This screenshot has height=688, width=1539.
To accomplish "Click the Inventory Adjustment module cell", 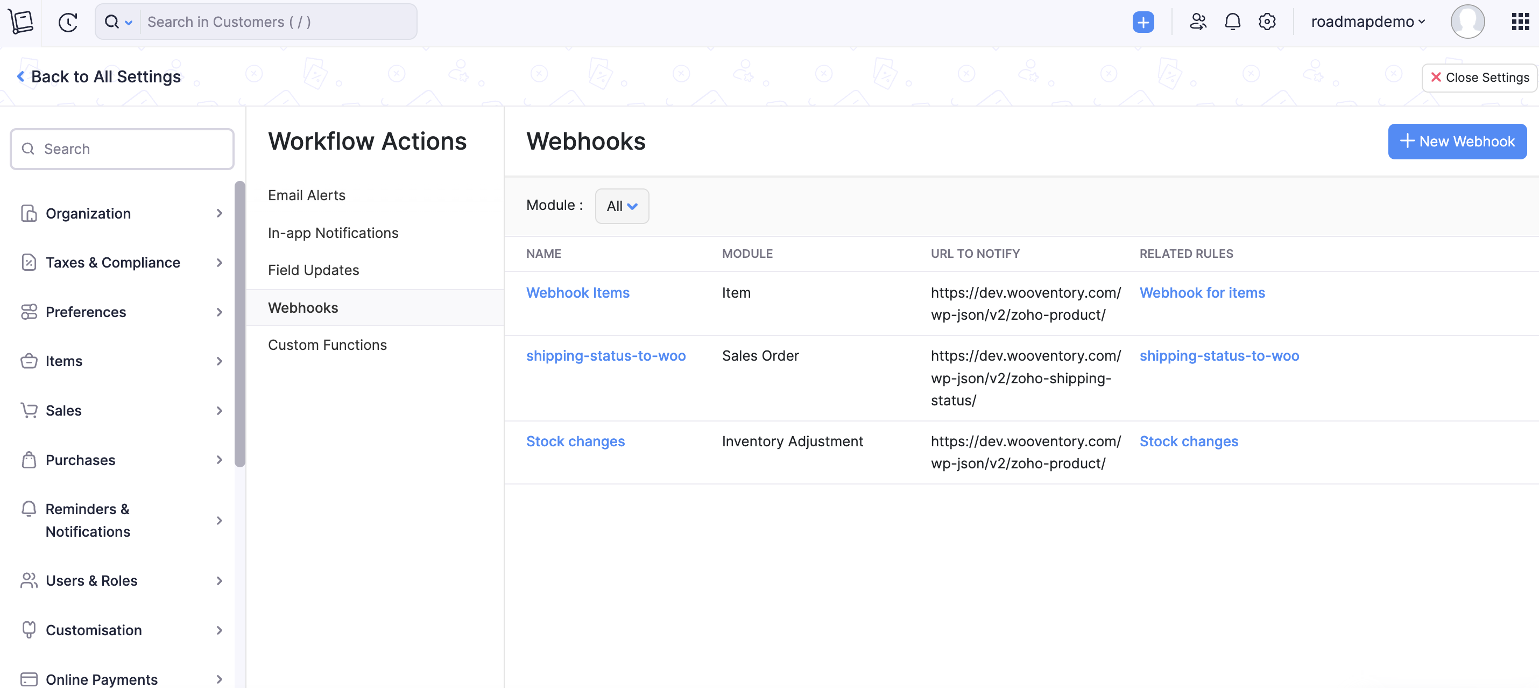I will coord(792,441).
